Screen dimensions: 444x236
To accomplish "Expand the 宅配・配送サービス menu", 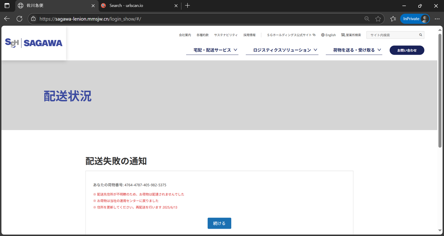I will click(x=212, y=50).
